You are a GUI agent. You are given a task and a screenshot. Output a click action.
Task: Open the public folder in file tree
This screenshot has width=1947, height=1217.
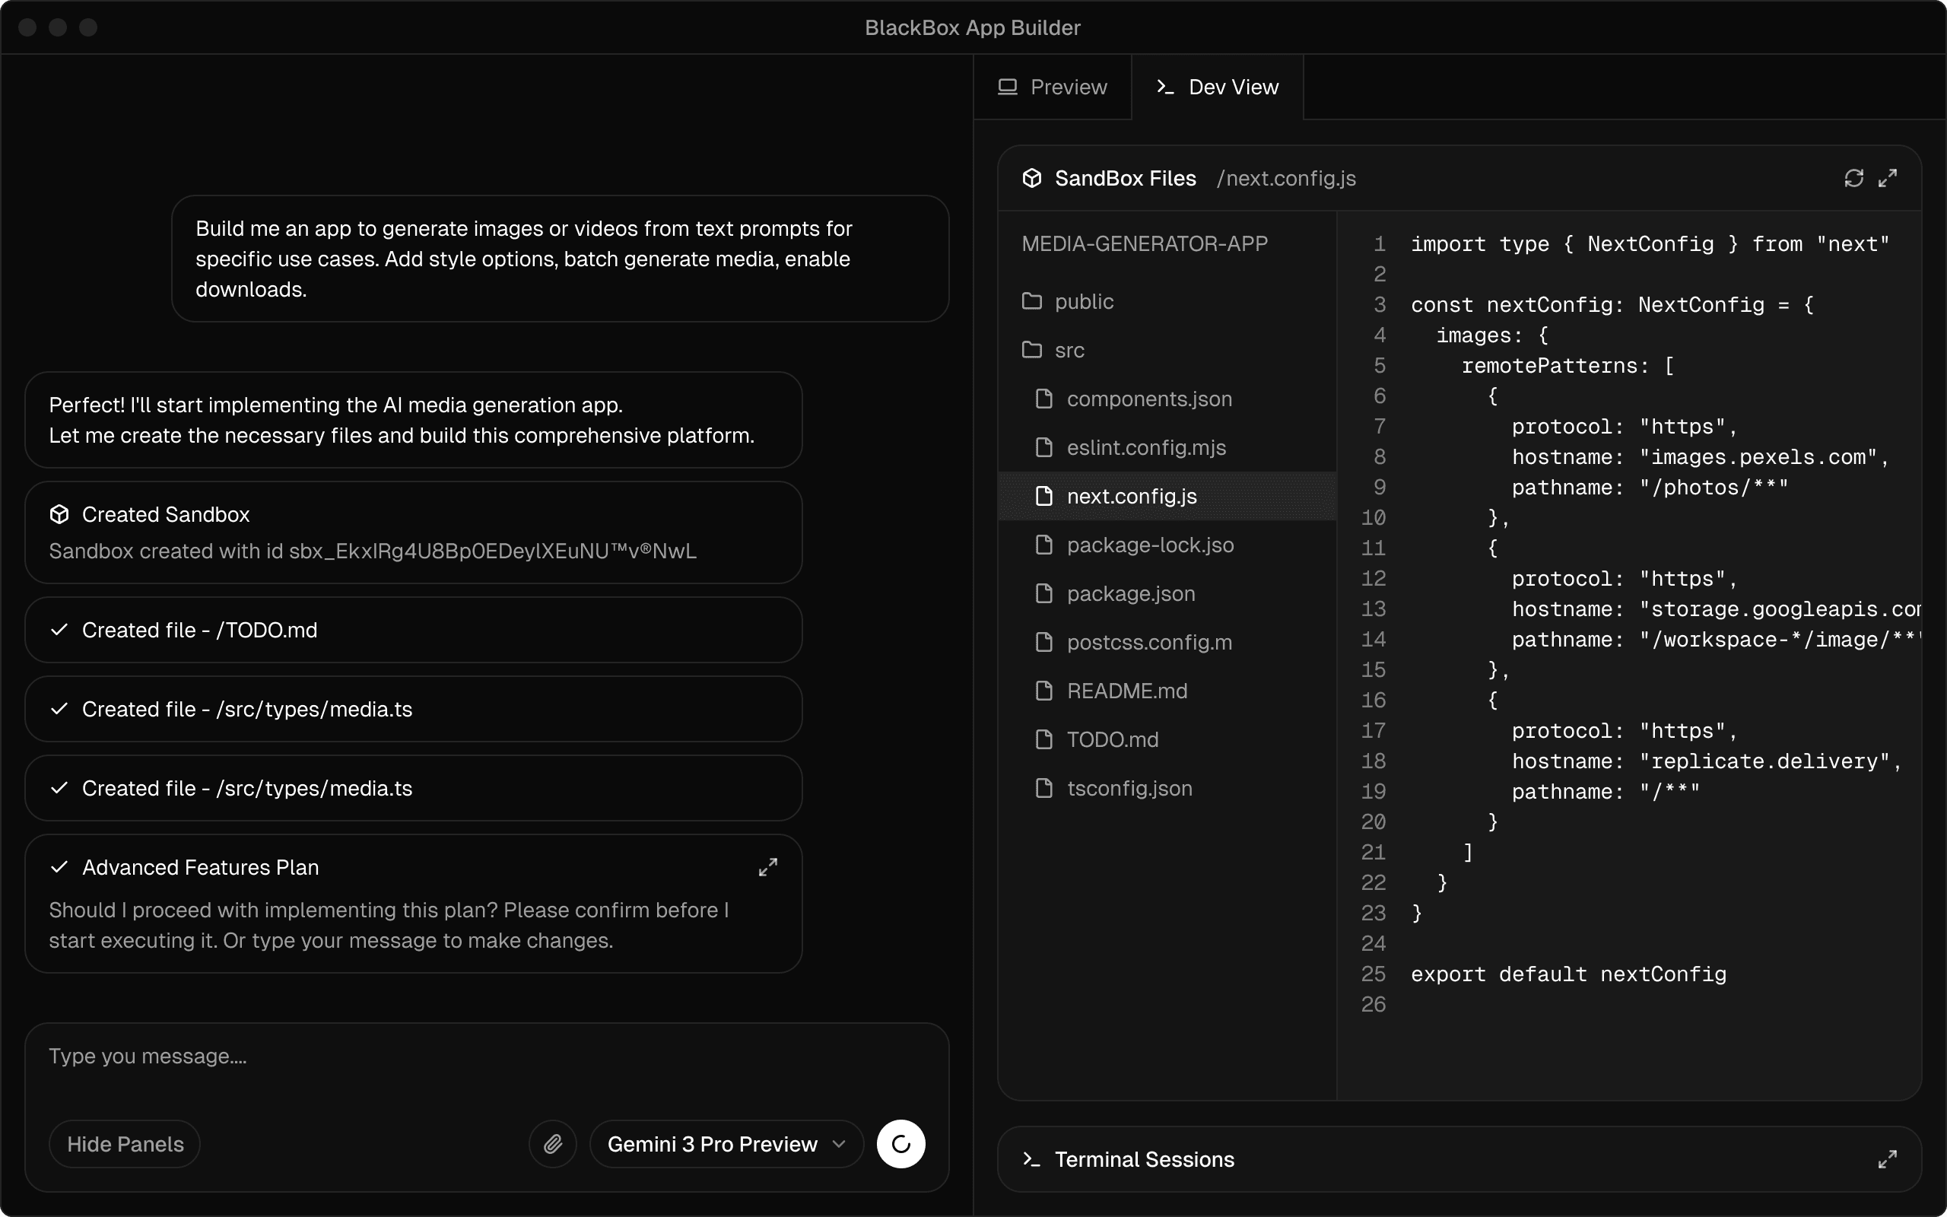[1083, 302]
